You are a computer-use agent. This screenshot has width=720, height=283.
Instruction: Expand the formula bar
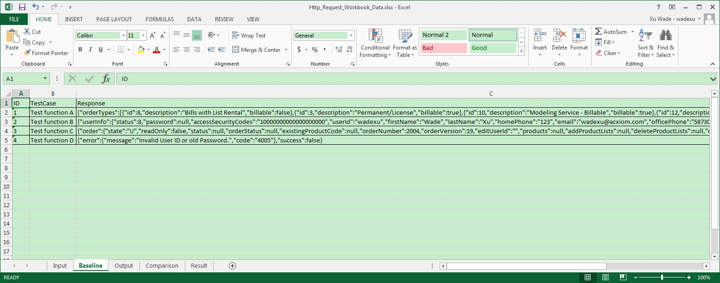713,79
